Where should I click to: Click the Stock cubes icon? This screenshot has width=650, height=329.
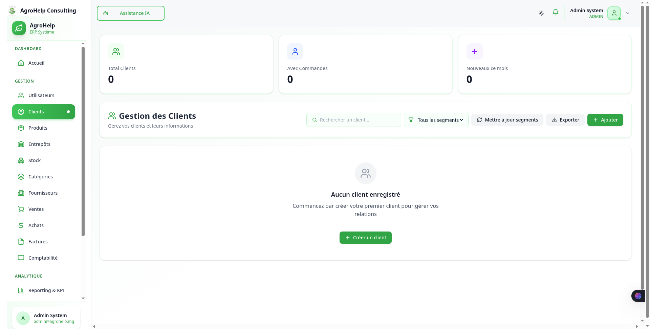[21, 160]
